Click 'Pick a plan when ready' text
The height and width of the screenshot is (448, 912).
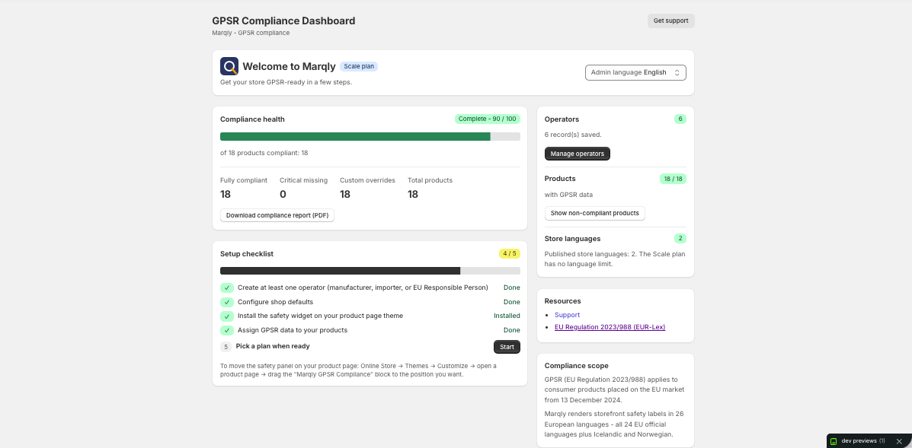273,346
